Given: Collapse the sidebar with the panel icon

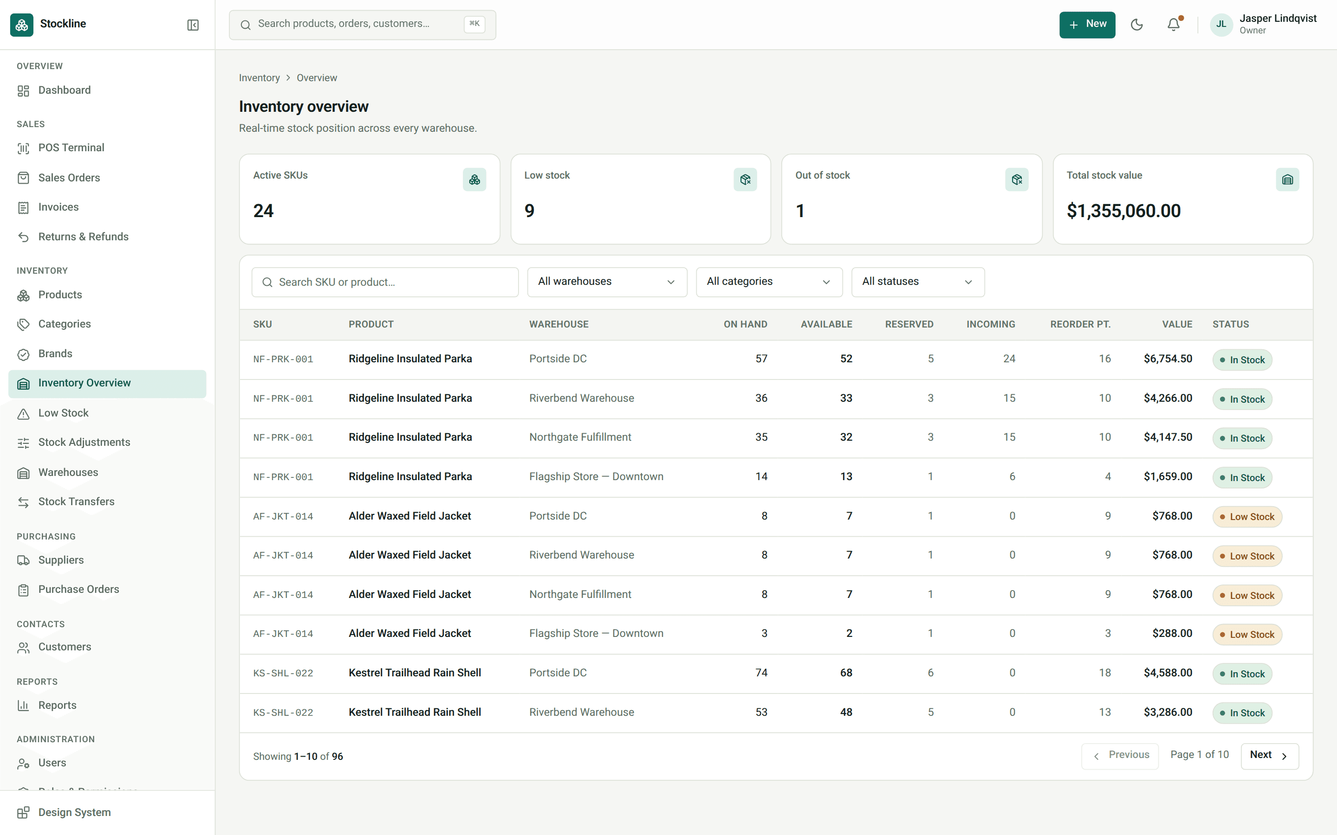Looking at the screenshot, I should [x=193, y=25].
